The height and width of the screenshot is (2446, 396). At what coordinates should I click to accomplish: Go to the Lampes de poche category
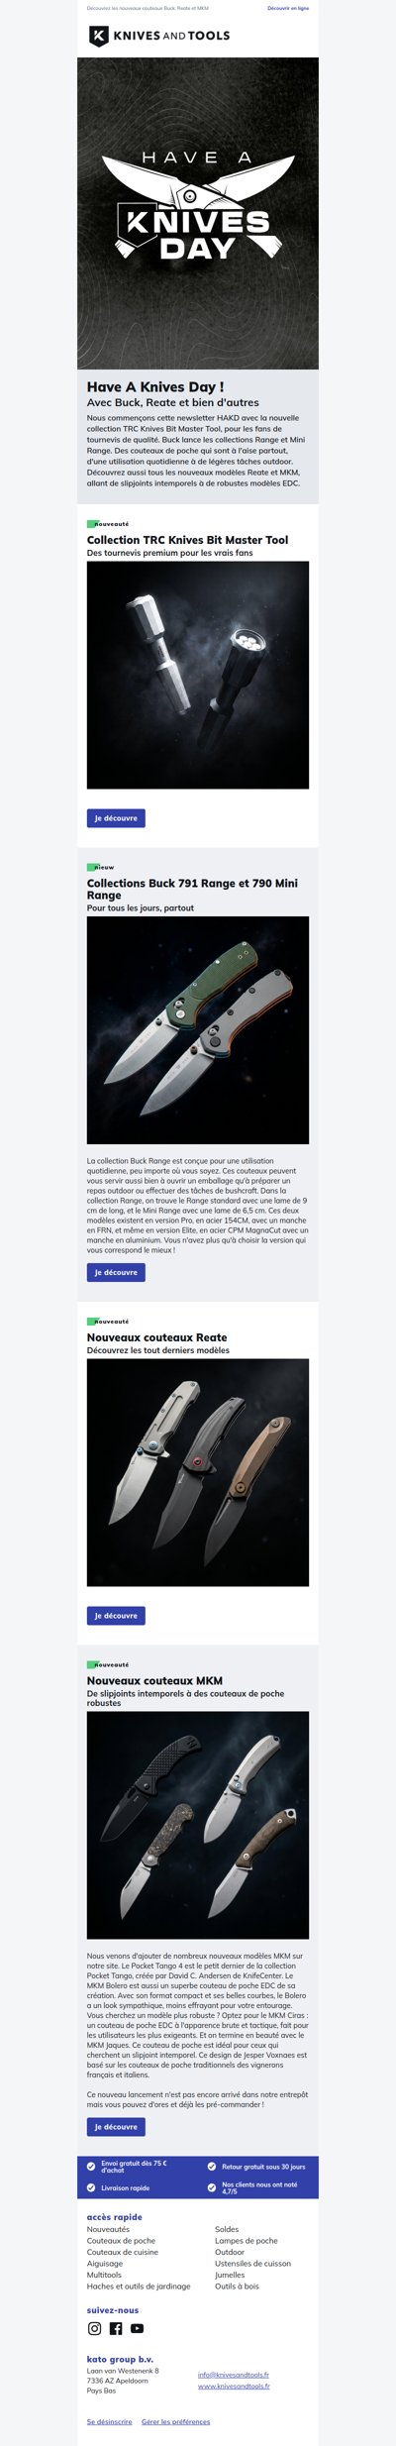(247, 2240)
